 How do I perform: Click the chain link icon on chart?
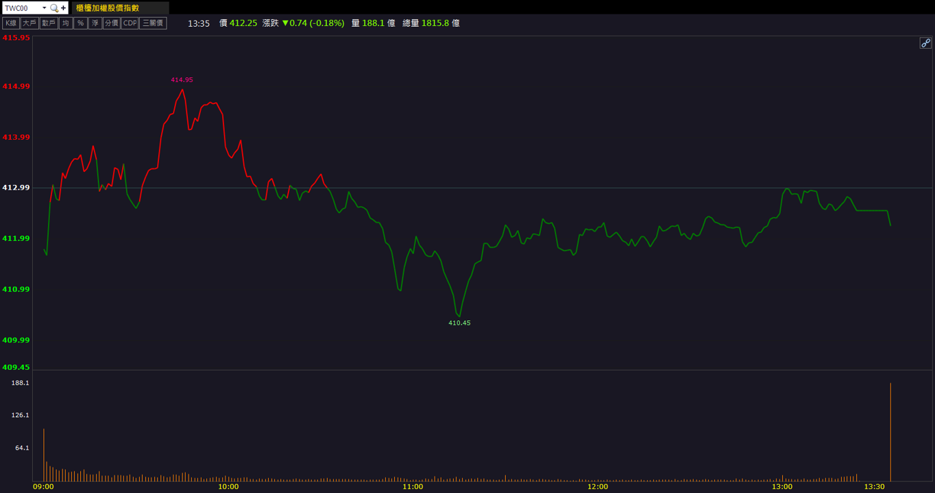click(925, 43)
